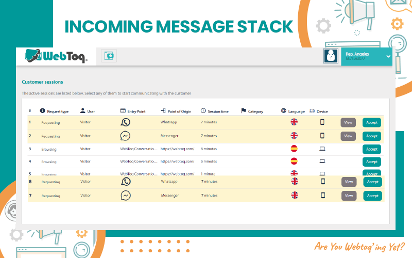
Task: Open the starred chat window icon in header
Action: pos(109,56)
